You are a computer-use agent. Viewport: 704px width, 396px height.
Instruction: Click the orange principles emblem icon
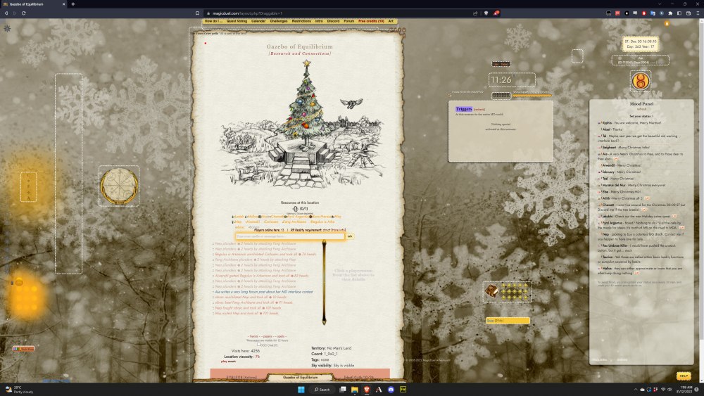click(640, 81)
